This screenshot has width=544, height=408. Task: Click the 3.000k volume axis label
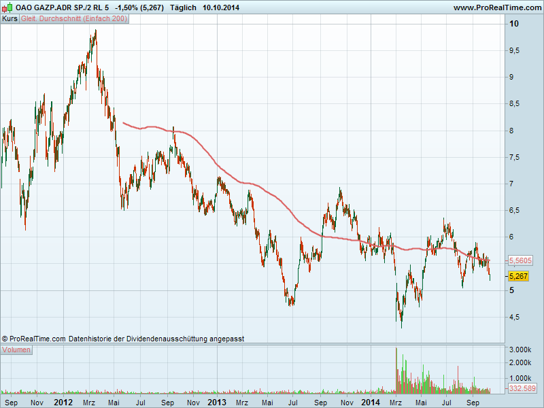coord(520,350)
